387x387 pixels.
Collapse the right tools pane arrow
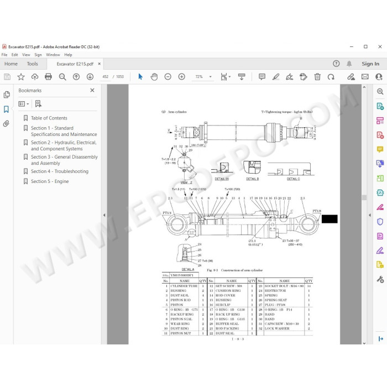click(x=370, y=215)
